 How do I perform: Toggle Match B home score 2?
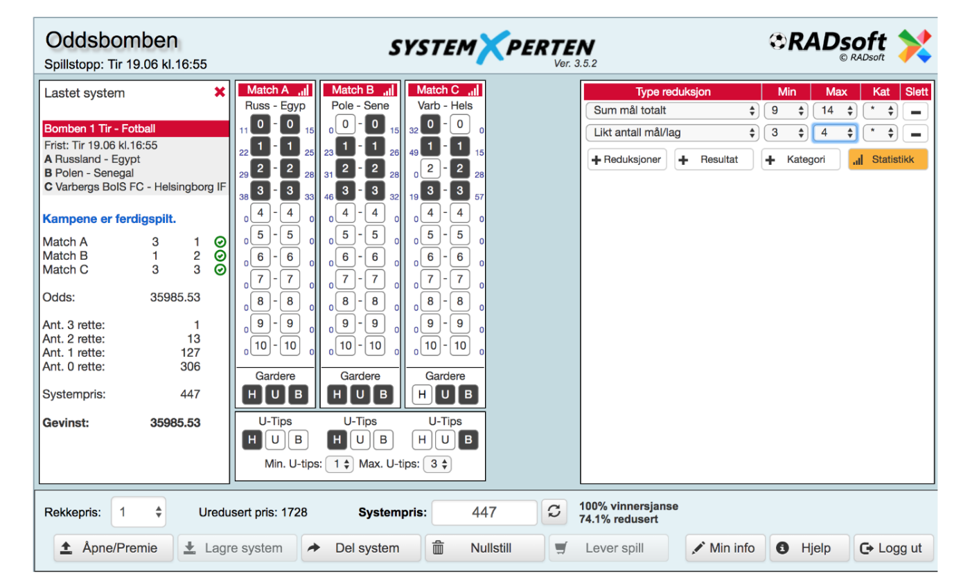click(x=346, y=168)
